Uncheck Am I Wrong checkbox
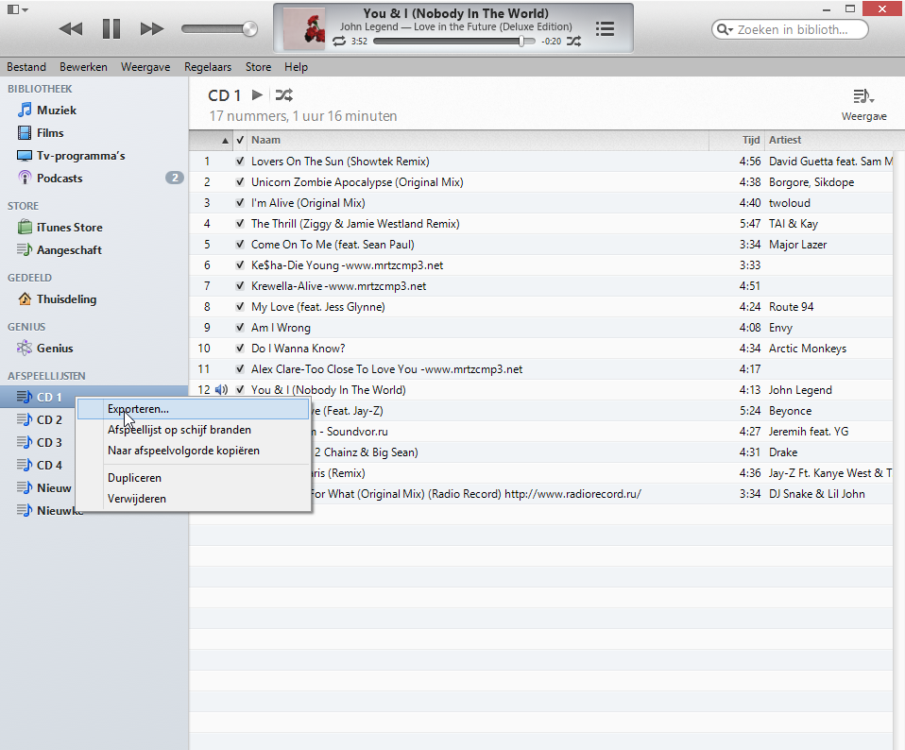 (x=240, y=328)
